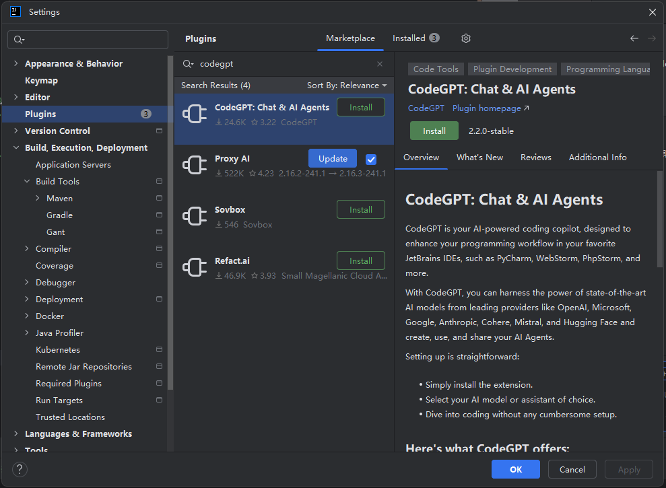Select the Plugin Development tag
666x488 pixels.
(x=512, y=69)
